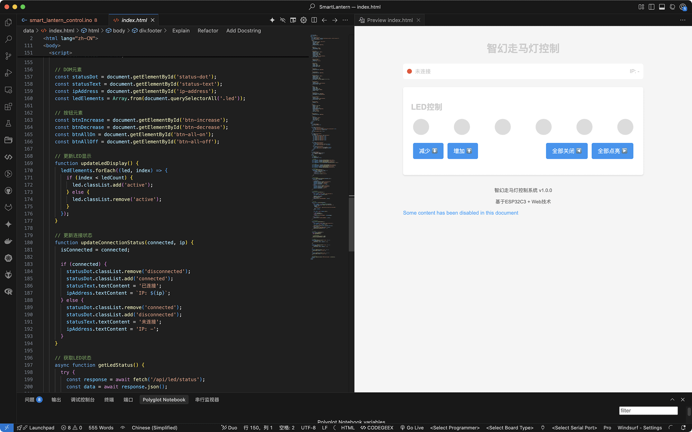Customize layout icon in title bar

(641, 7)
